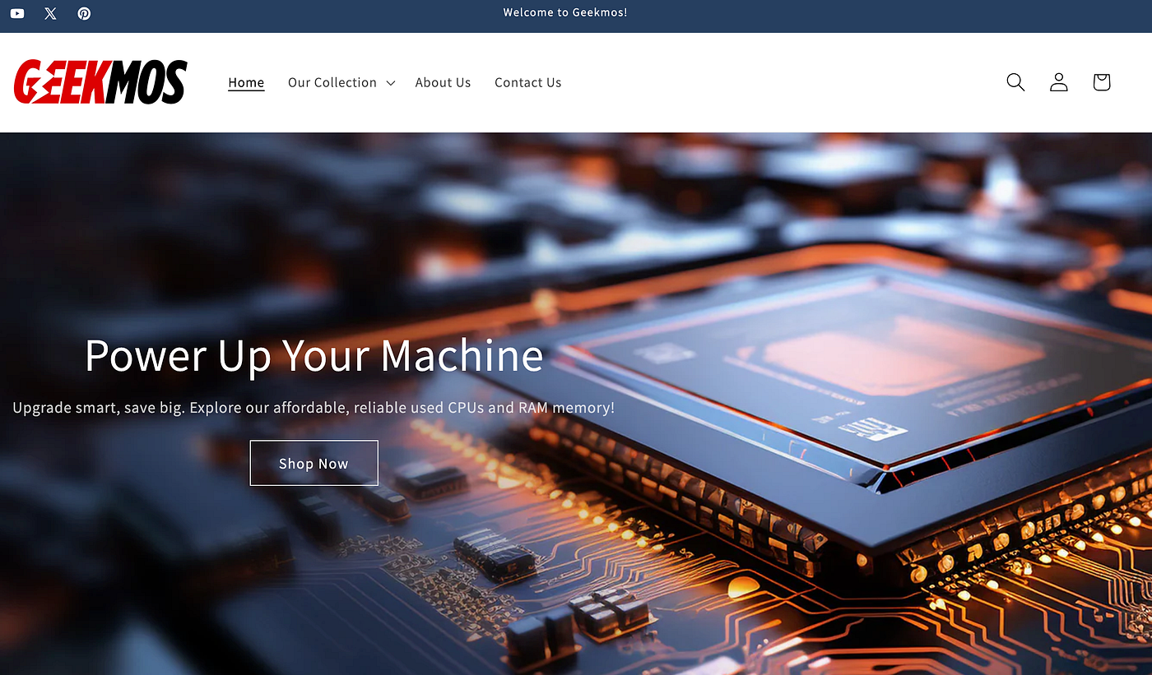
Task: Click the 'Upgrade smart, save big' tagline text
Action: coord(314,408)
